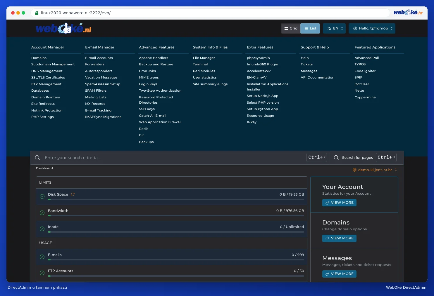Click VIEW MORE under Domains

click(x=339, y=238)
